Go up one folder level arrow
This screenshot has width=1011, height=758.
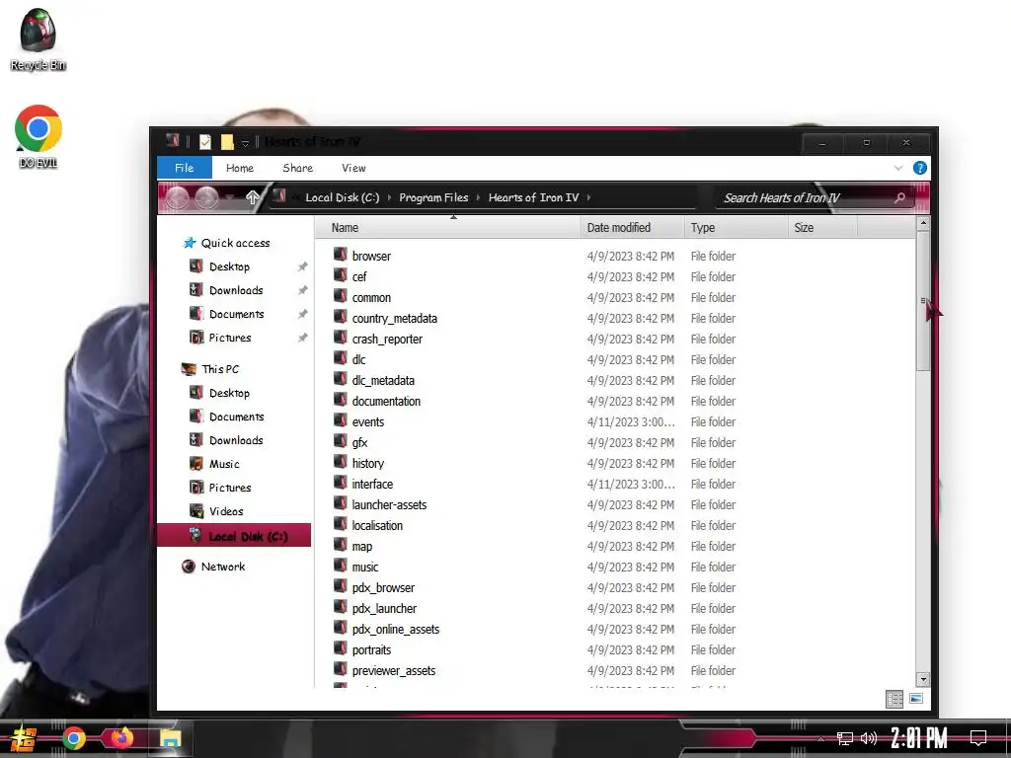252,197
